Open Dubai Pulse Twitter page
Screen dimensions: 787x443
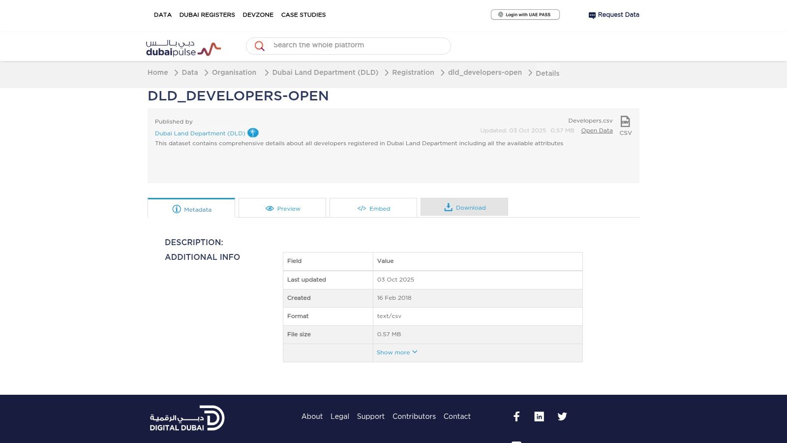point(562,416)
